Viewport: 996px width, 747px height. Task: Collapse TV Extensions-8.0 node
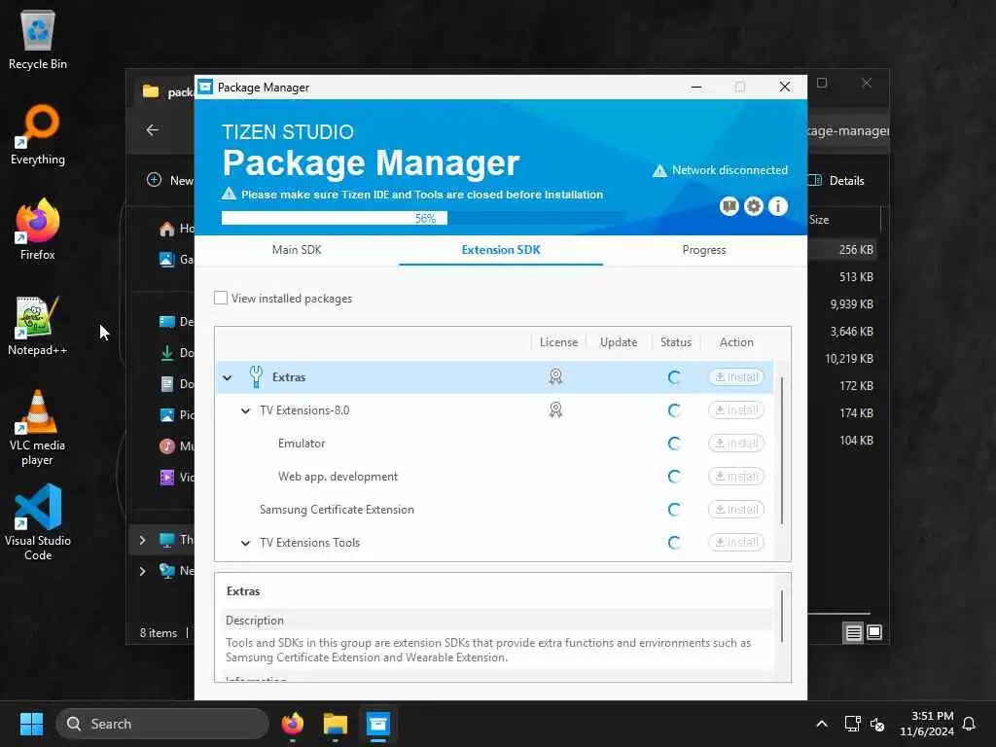coord(245,410)
